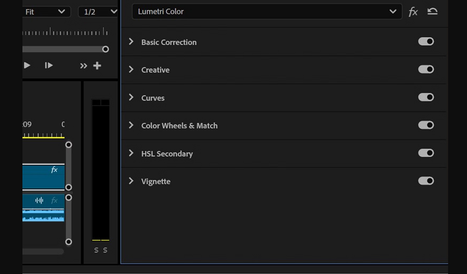Turn off the Vignette toggle
Viewport: 467px width, 274px height.
[x=426, y=181]
